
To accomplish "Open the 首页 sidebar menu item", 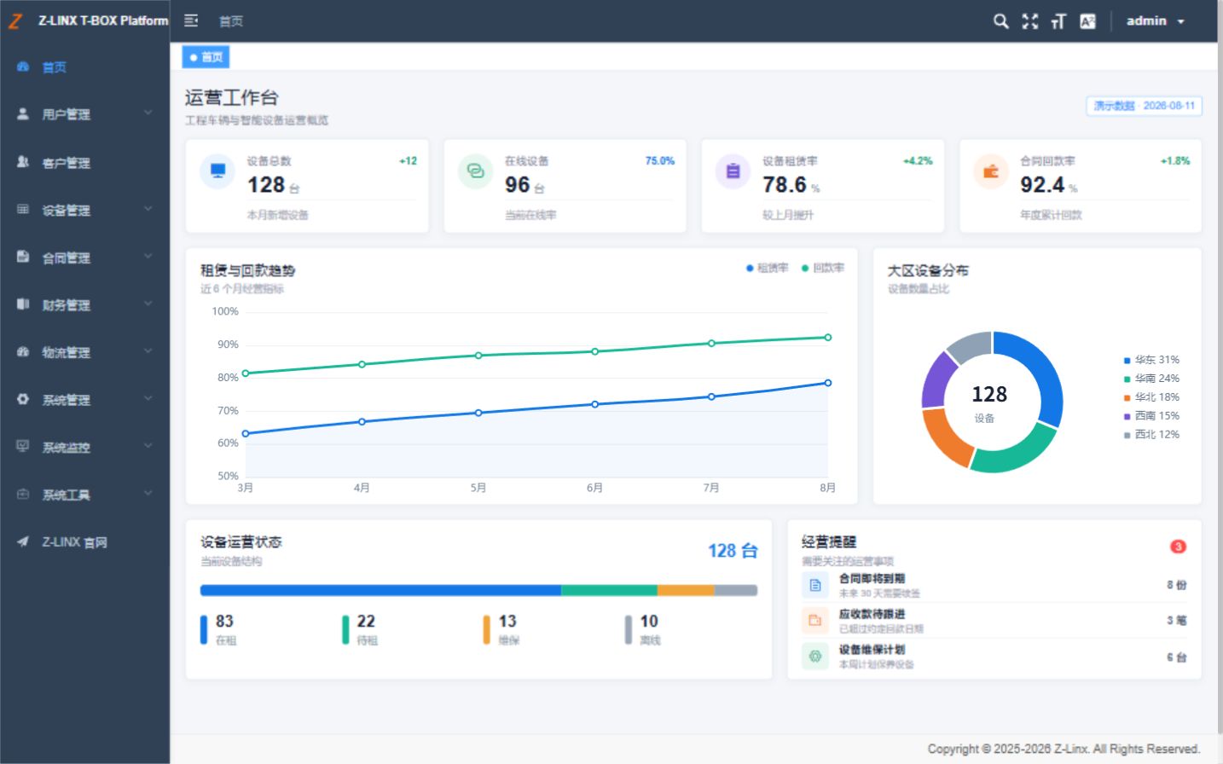I will click(x=85, y=67).
